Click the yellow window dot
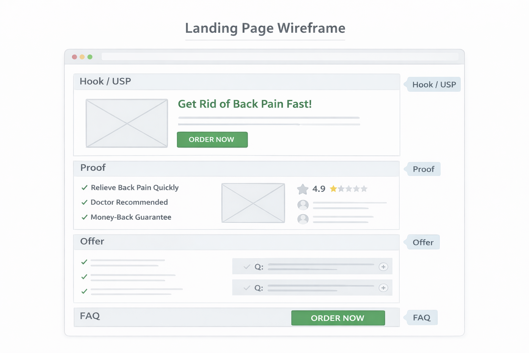 click(82, 57)
